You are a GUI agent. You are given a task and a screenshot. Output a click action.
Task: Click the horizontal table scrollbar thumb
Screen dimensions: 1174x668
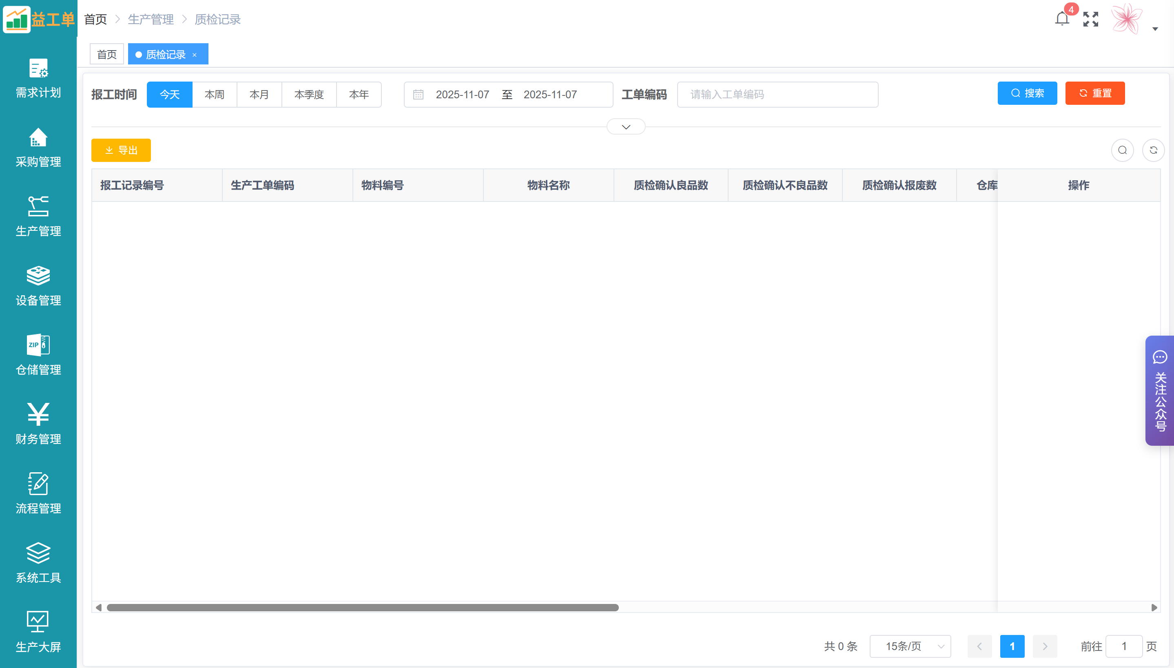coord(362,608)
